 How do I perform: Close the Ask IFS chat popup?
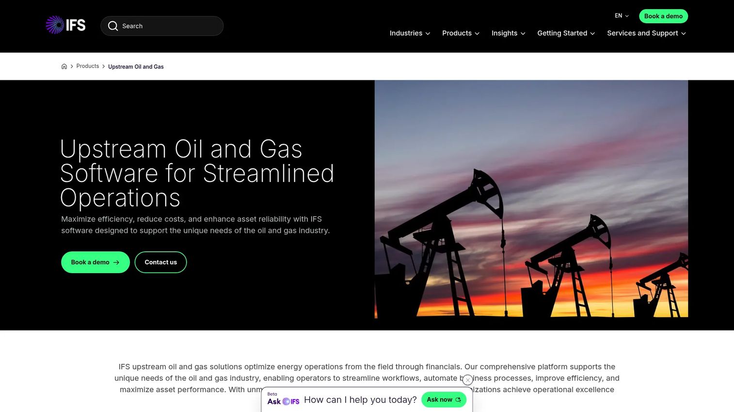[468, 380]
